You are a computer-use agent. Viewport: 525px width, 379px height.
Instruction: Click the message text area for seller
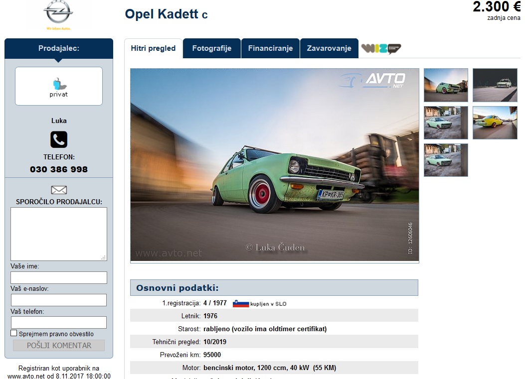tap(59, 234)
